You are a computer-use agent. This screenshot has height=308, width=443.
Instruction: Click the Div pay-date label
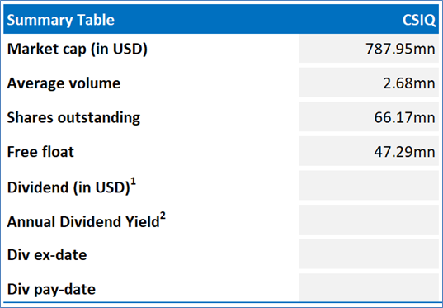tap(51, 289)
